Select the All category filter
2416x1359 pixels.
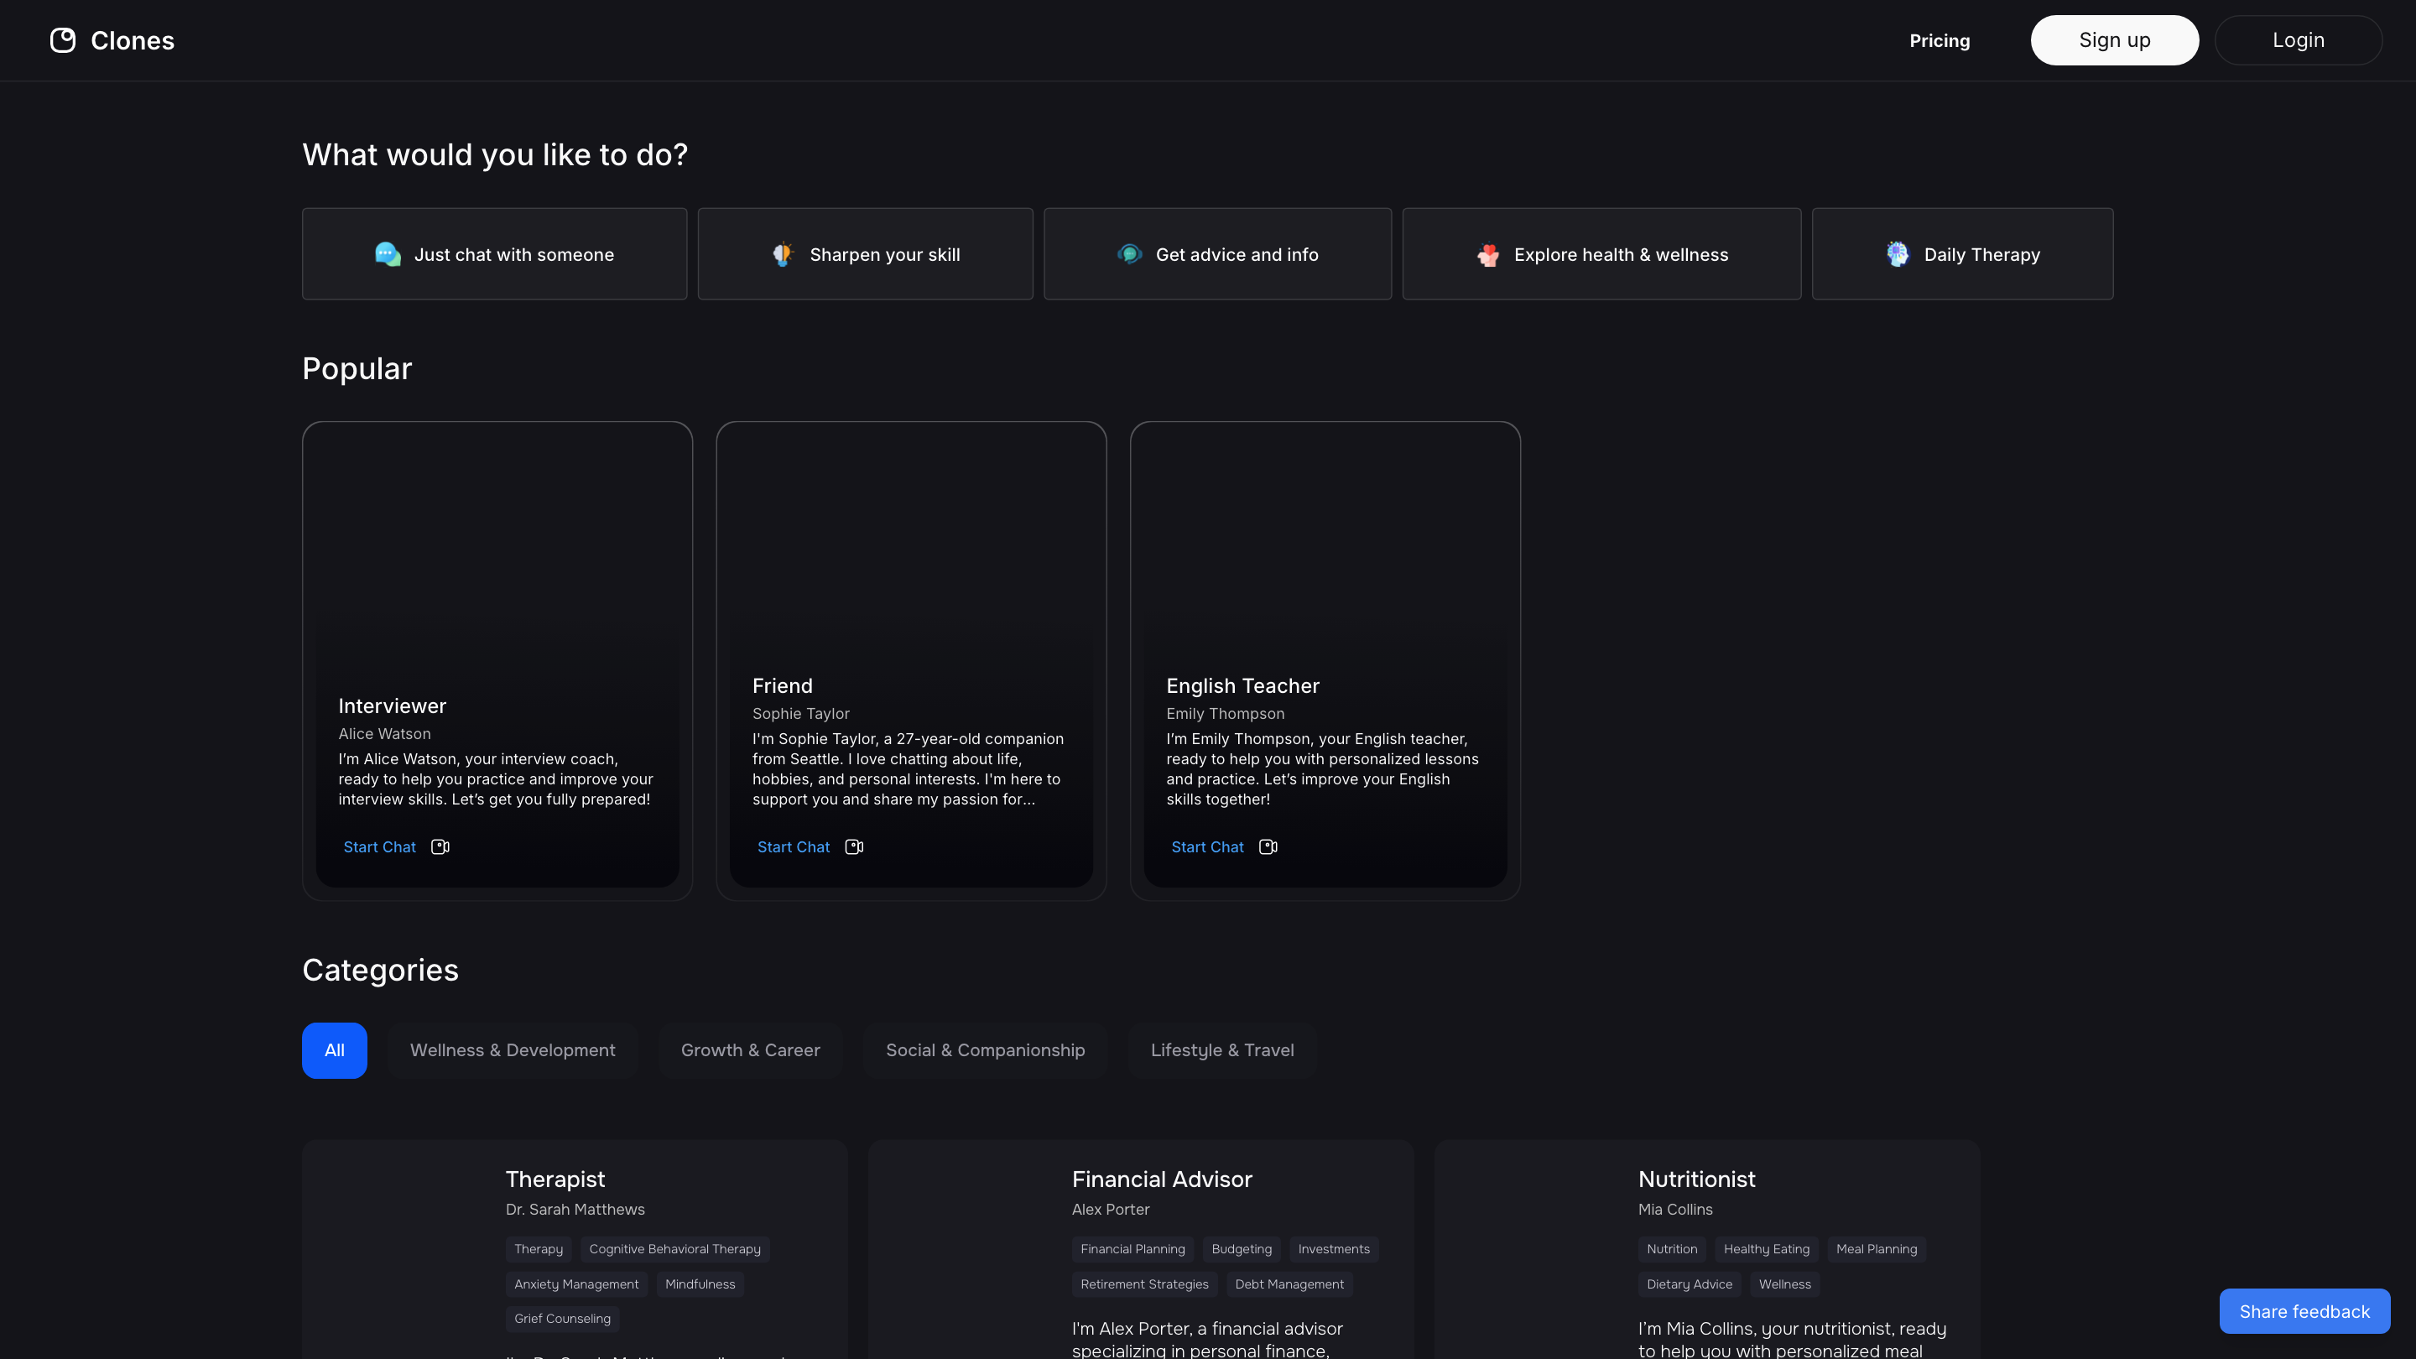pyautogui.click(x=334, y=1050)
